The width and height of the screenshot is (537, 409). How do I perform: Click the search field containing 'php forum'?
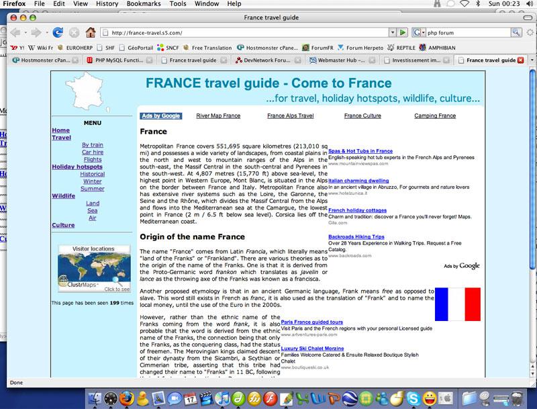pyautogui.click(x=468, y=32)
